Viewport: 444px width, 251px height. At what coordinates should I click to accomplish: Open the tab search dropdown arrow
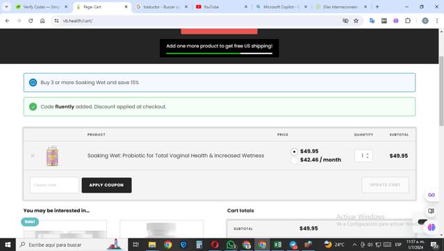6,7
